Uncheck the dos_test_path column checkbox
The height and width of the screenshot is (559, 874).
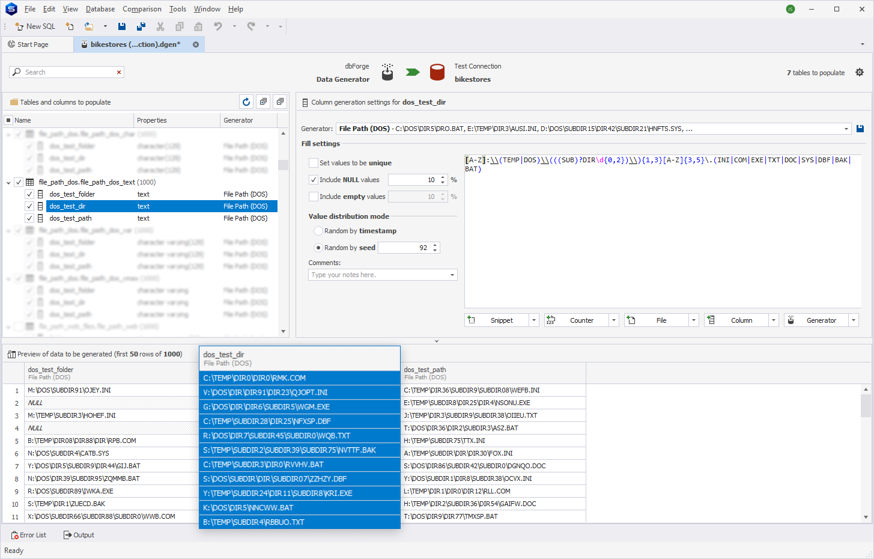tap(29, 218)
